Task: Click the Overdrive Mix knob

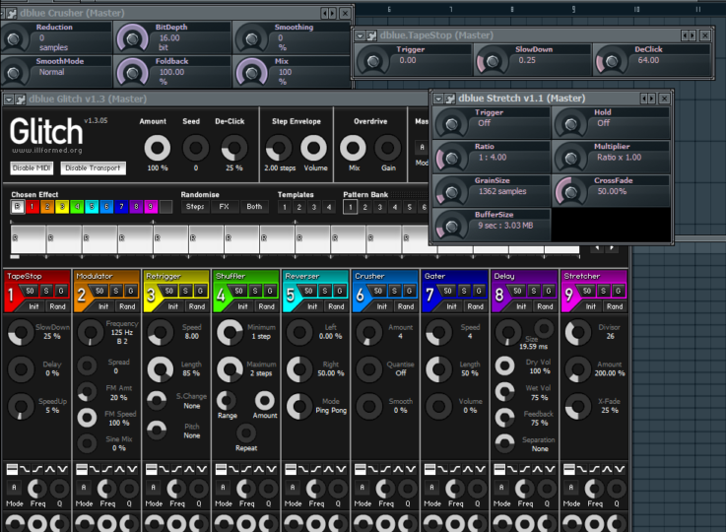Action: 351,149
